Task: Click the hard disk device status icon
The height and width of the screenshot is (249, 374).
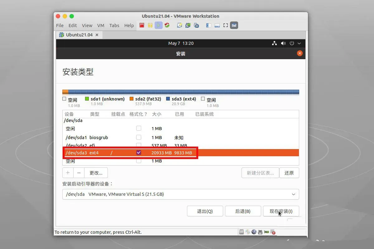Action: (242, 232)
